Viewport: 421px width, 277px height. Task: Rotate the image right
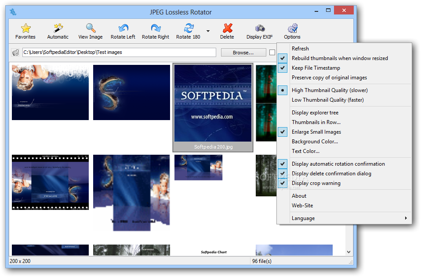[156, 31]
